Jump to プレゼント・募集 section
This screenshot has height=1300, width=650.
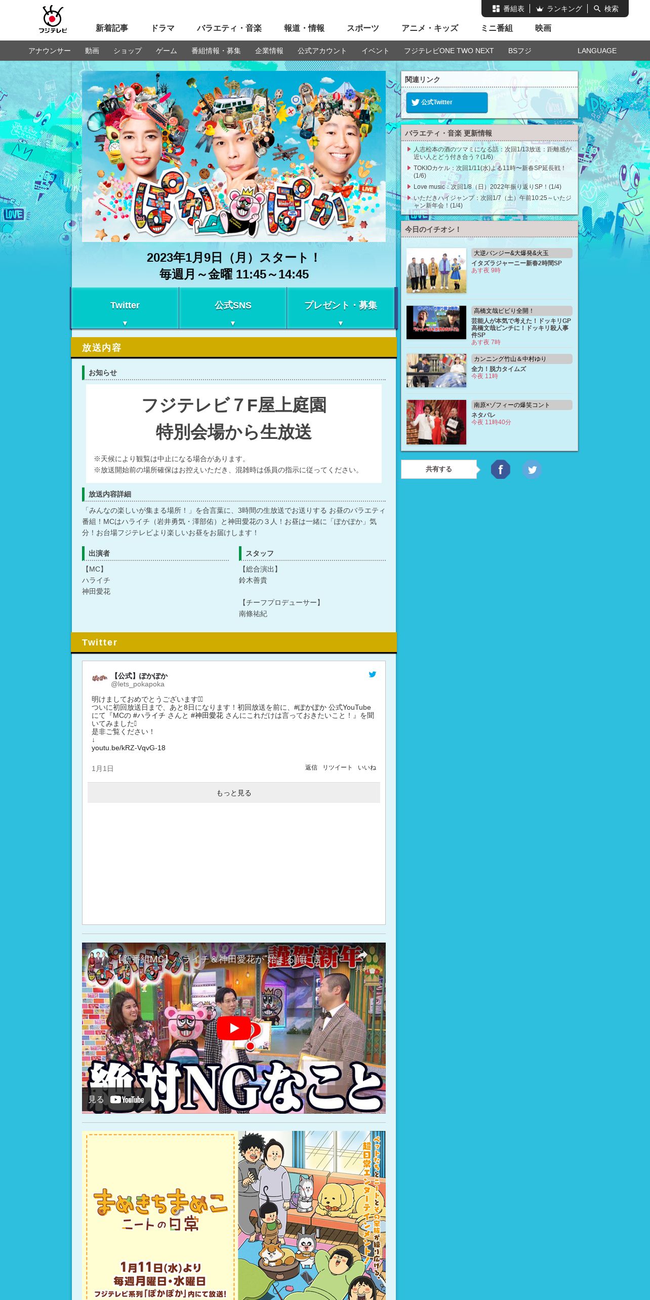click(x=341, y=308)
